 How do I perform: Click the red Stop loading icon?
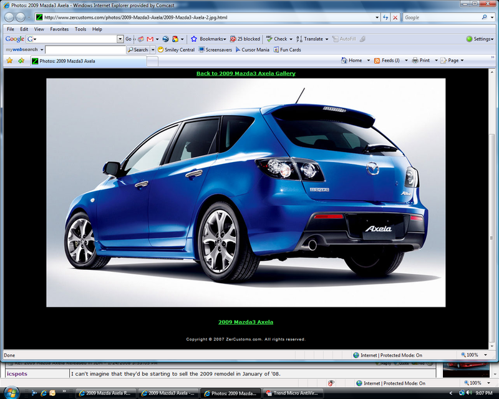click(x=395, y=17)
